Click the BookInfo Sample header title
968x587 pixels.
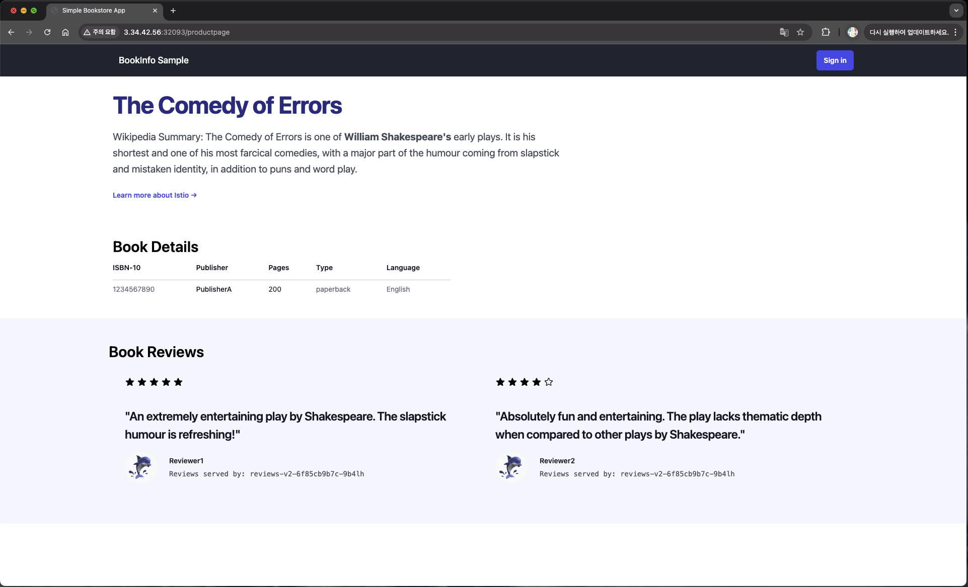(154, 60)
